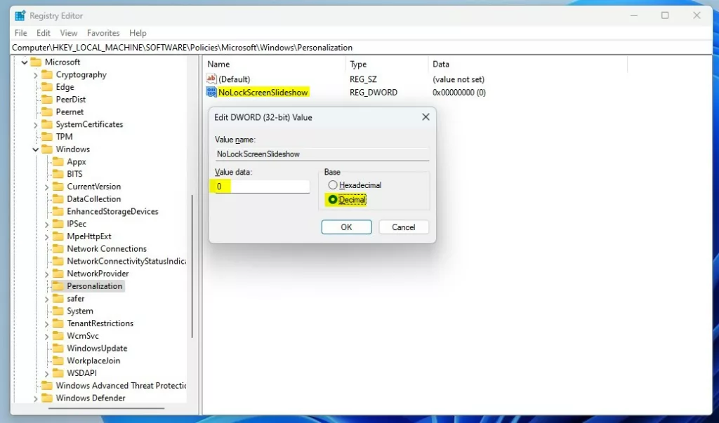Expand the WSDAPI key
Screen dimensions: 719x423
pyautogui.click(x=46, y=373)
